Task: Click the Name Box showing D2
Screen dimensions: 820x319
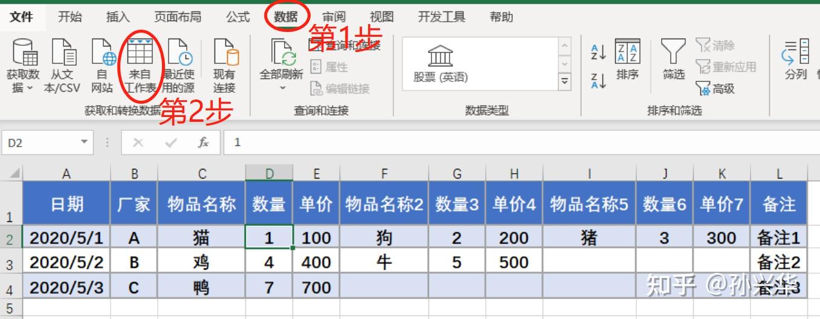Action: click(x=39, y=143)
